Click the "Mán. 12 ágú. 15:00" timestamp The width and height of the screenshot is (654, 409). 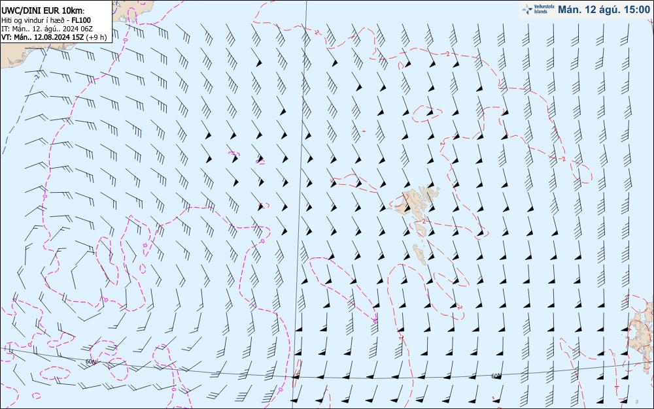[x=604, y=10]
